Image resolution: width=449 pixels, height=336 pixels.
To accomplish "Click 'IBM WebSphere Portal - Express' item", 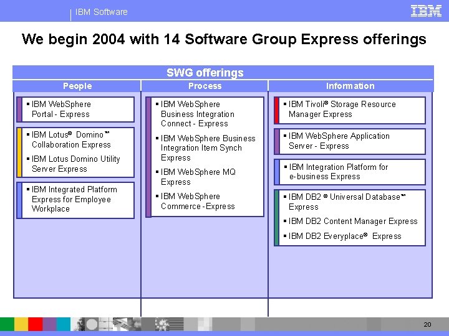I will (x=59, y=109).
